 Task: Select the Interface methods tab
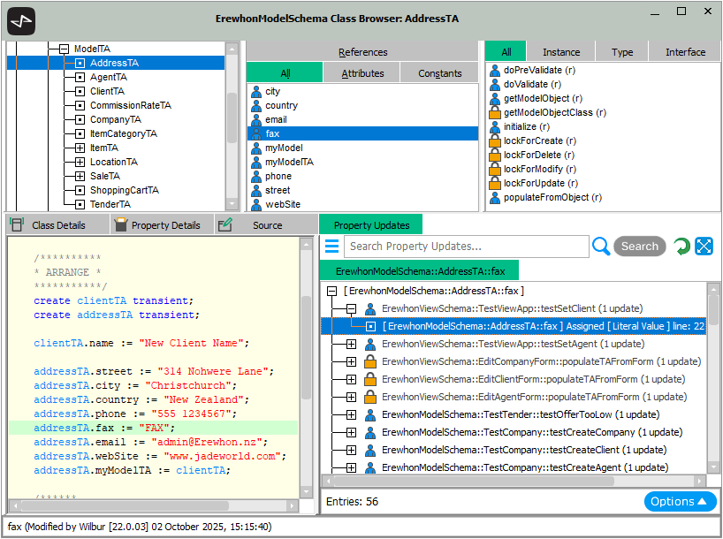pyautogui.click(x=685, y=52)
